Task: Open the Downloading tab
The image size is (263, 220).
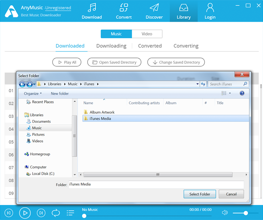Action: point(112,46)
